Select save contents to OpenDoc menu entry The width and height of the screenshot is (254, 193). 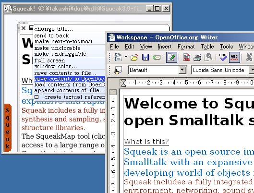70,79
